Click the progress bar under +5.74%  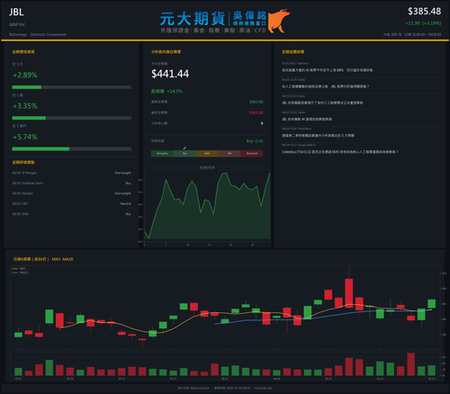pyautogui.click(x=72, y=149)
